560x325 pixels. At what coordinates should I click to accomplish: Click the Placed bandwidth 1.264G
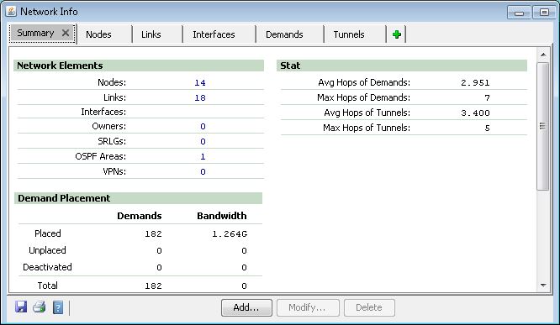point(230,234)
